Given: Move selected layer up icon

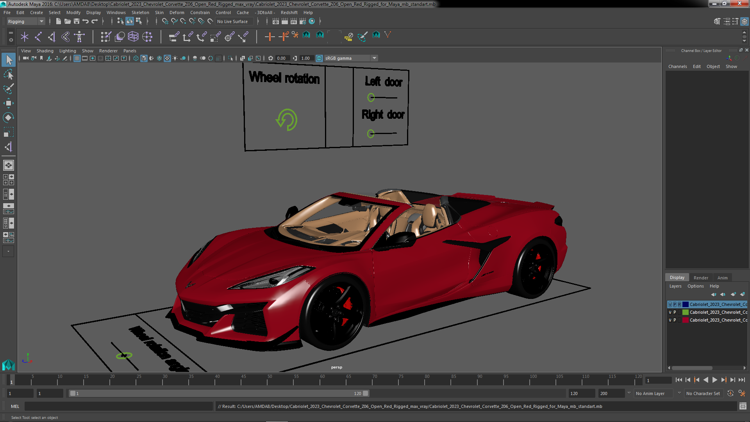Looking at the screenshot, I should tap(714, 294).
